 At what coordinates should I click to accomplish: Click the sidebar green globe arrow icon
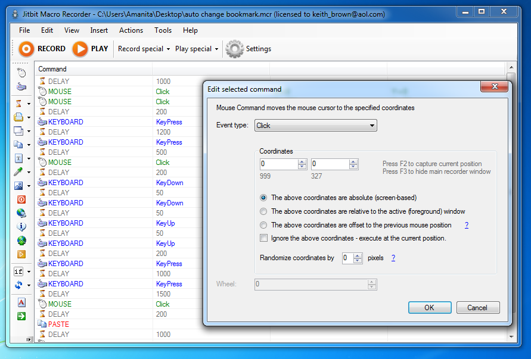(21, 241)
